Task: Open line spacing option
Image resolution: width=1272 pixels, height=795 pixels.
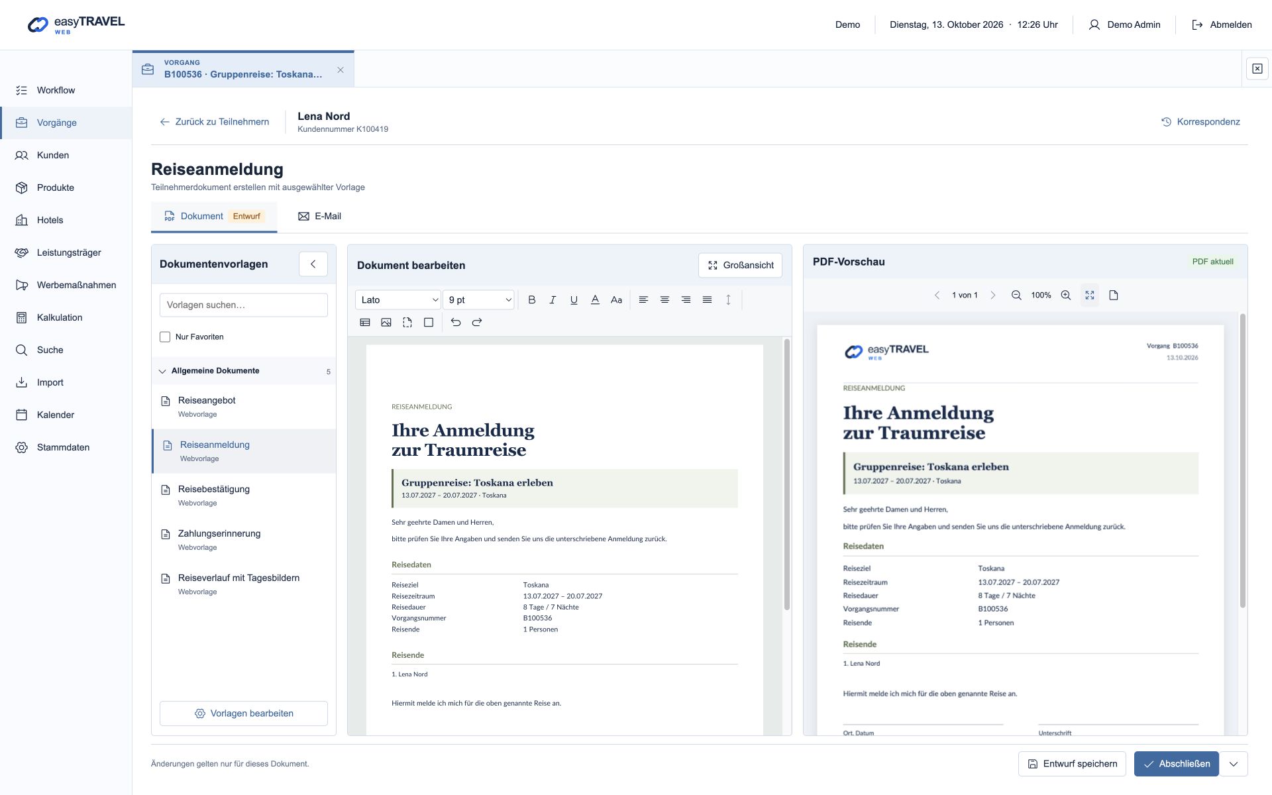Action: tap(728, 300)
